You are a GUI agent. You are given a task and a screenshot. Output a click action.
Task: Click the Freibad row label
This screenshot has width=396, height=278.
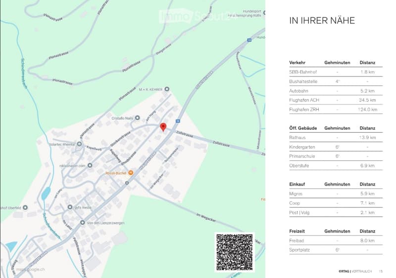pyautogui.click(x=297, y=240)
